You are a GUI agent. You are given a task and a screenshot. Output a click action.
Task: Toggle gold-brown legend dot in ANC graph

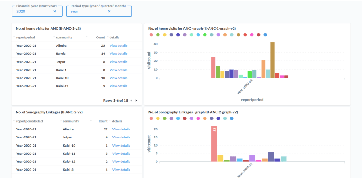pos(239,35)
